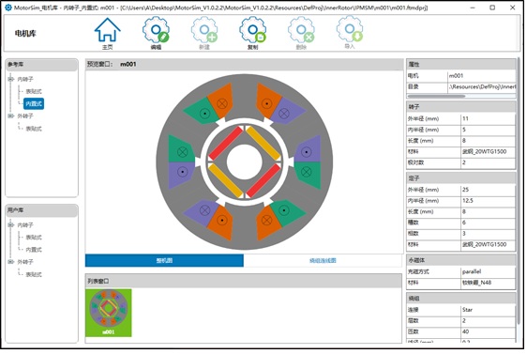Image resolution: width=527 pixels, height=354 pixels.
Task: Collapse 内转子 node in 用户库 tree
Action: [x=10, y=225]
